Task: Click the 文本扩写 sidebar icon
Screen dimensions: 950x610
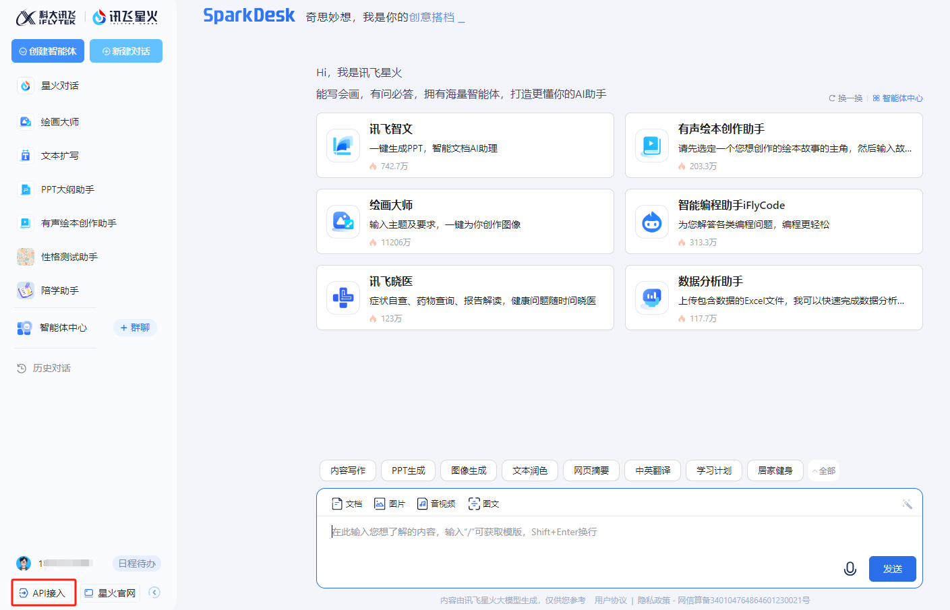Action: (25, 156)
